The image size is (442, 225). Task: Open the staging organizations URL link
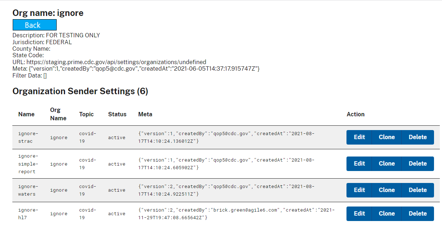(x=116, y=62)
